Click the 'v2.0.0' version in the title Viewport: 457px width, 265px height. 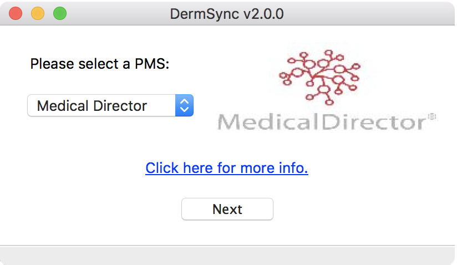point(263,13)
